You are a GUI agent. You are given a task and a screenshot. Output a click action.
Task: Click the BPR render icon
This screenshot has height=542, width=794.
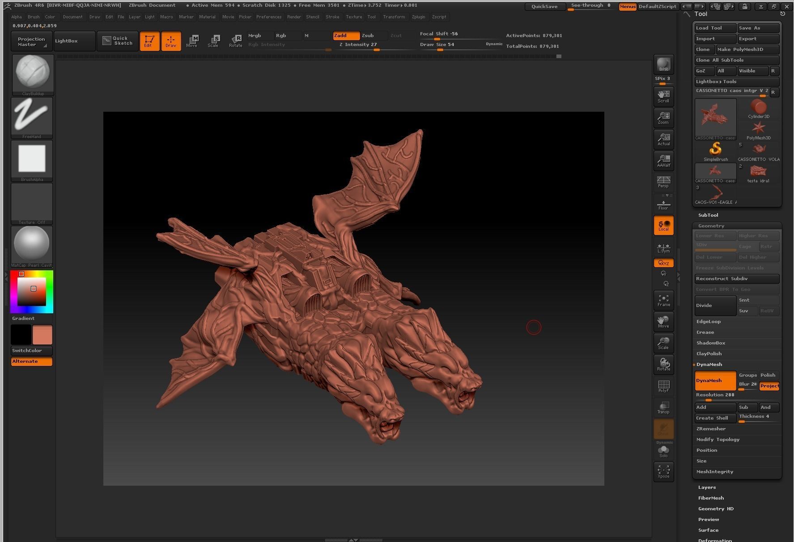(x=663, y=64)
